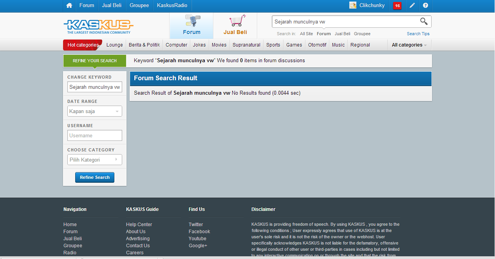Viewport: 495px width, 259px height.
Task: Focus the main search box at top
Action: 345,22
